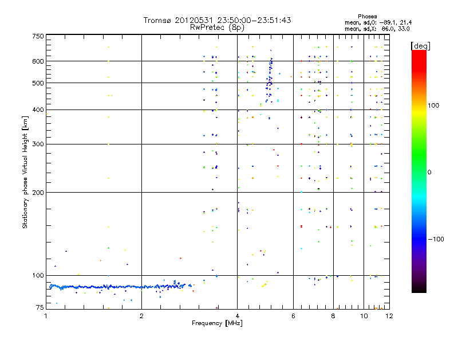
Task: Click y-axis tick label '500'
Action: (x=38, y=83)
